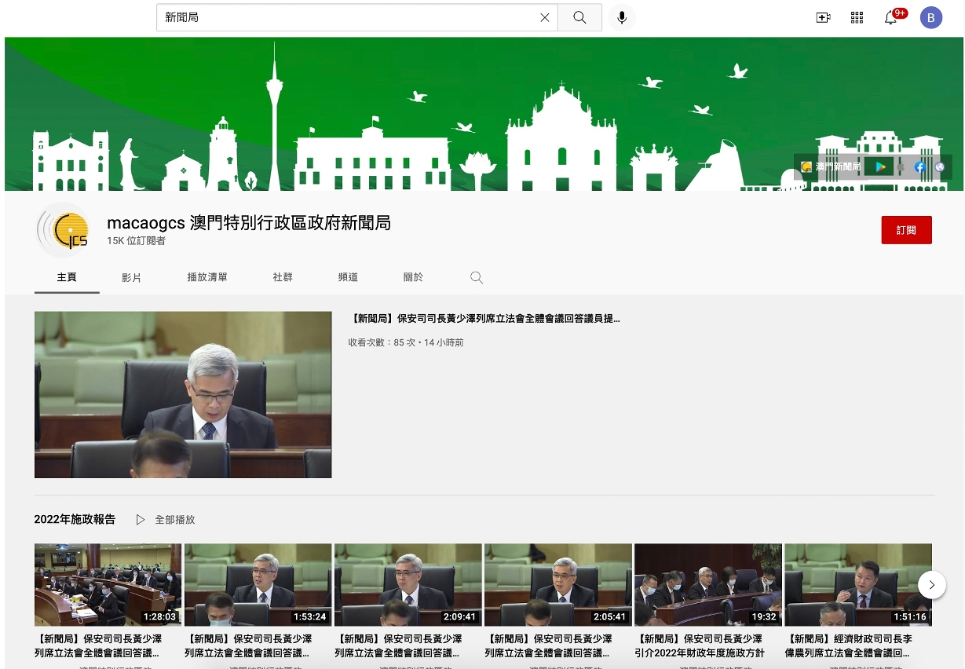Image resolution: width=965 pixels, height=669 pixels.
Task: Click the search magnifier button
Action: pos(579,17)
